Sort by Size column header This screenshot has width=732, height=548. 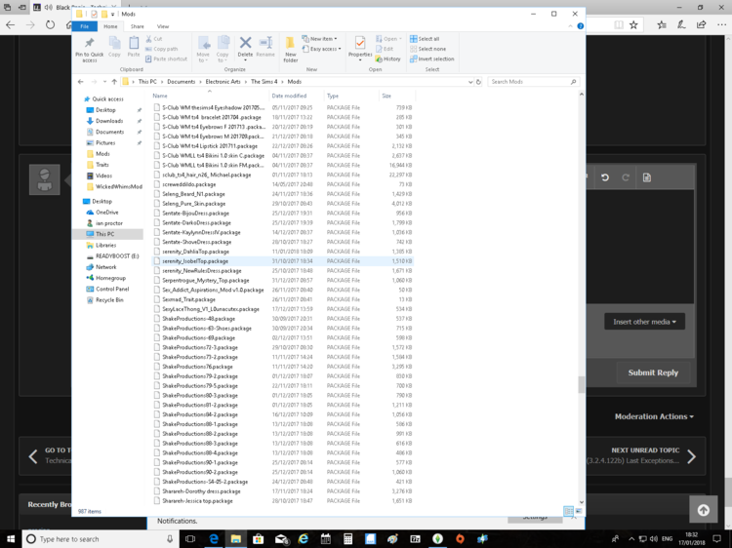(396, 96)
